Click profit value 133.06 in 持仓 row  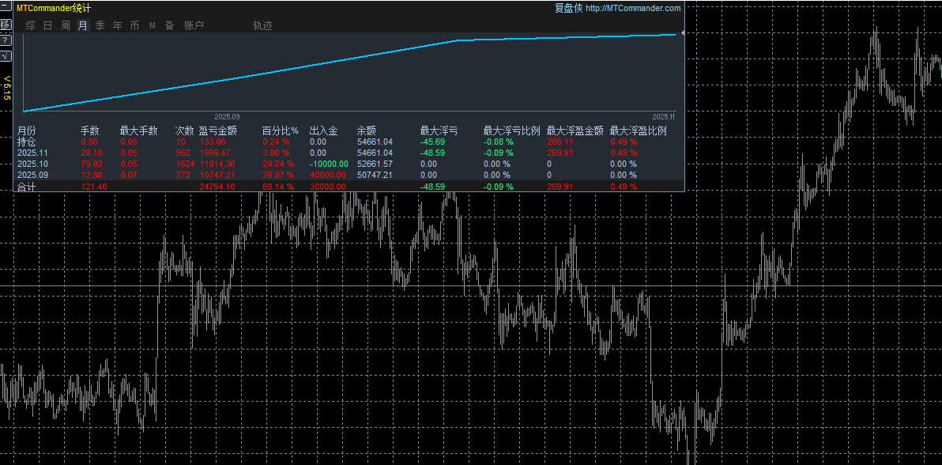(213, 142)
